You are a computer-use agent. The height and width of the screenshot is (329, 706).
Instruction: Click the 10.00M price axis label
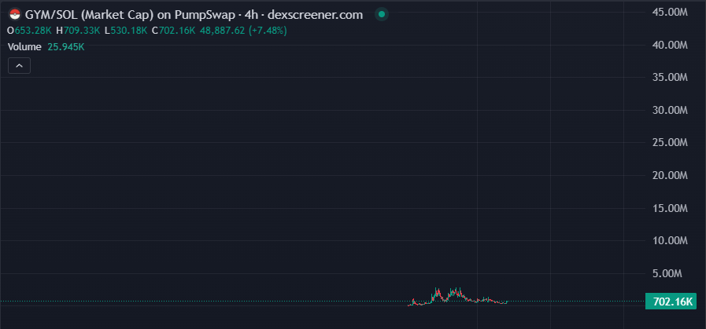point(671,240)
